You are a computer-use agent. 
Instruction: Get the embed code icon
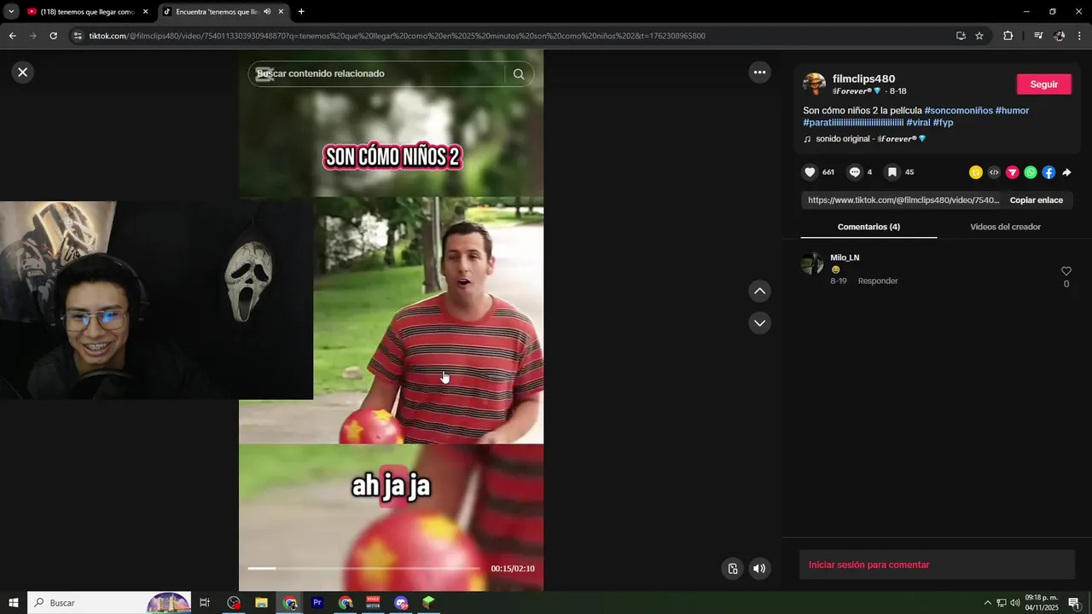point(994,172)
